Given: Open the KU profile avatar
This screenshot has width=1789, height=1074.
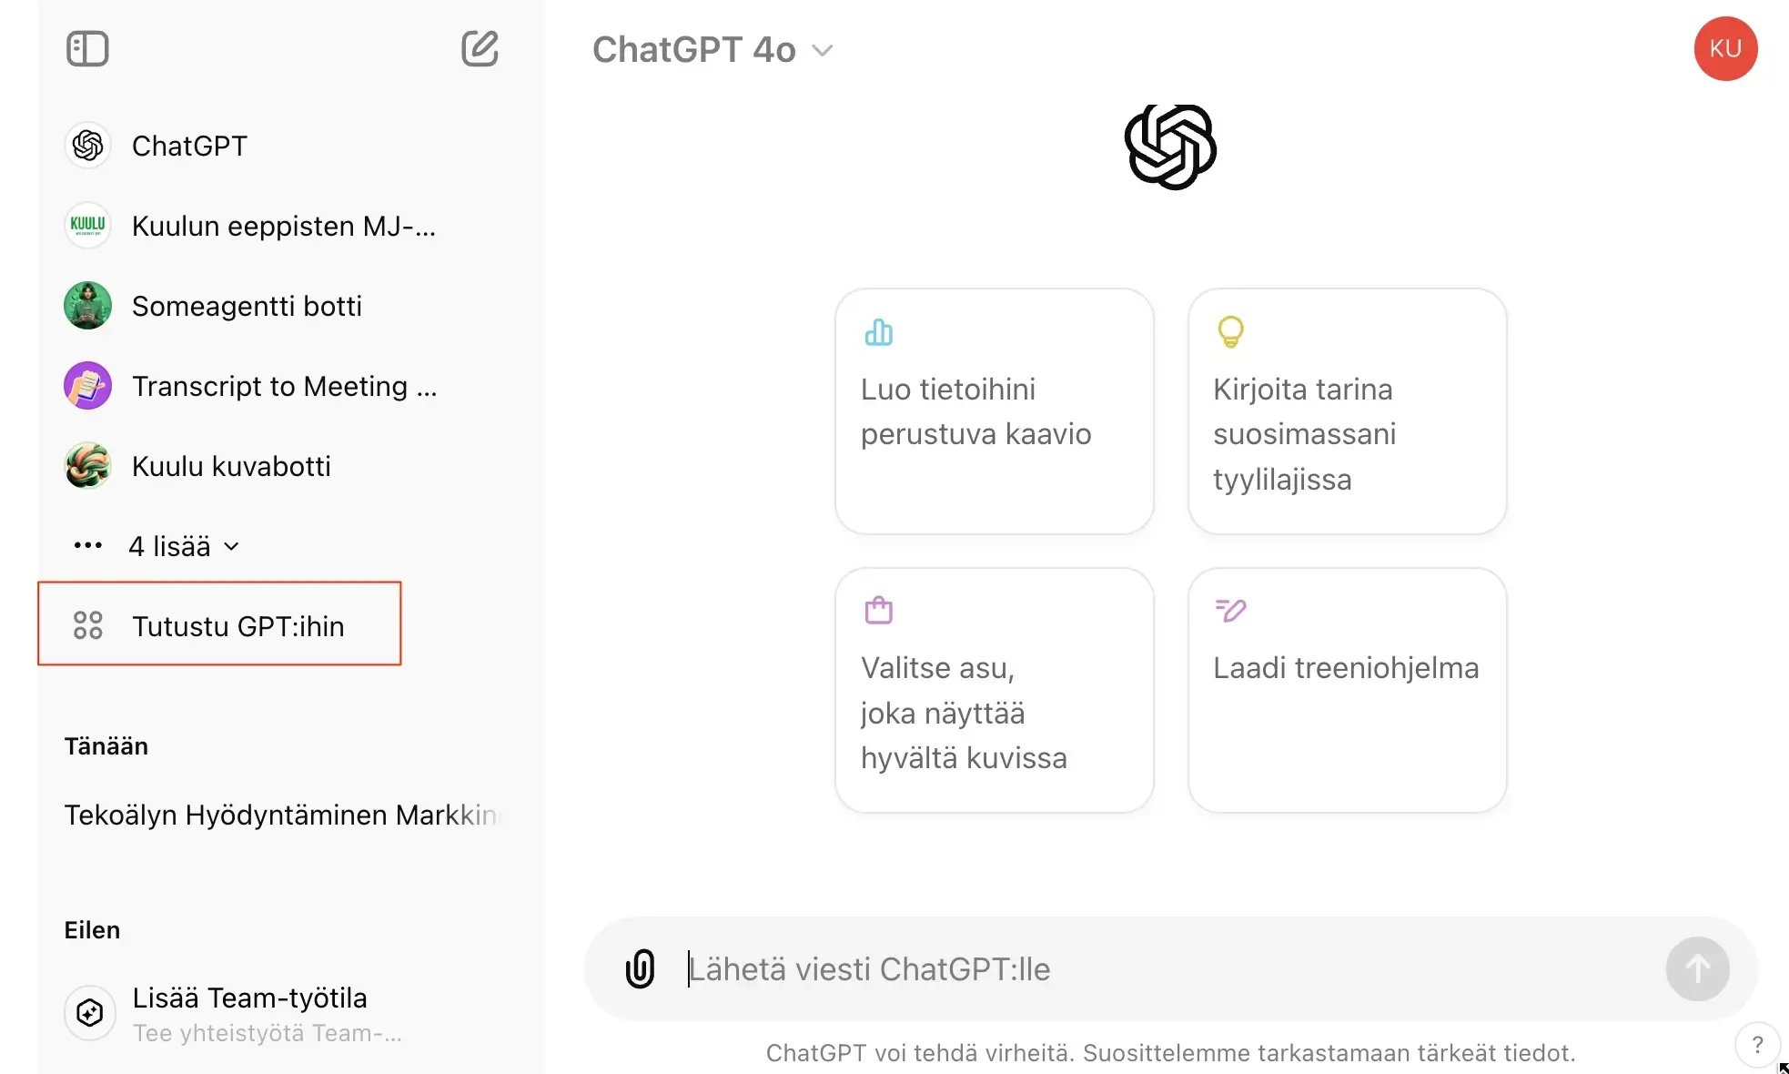Looking at the screenshot, I should coord(1724,49).
